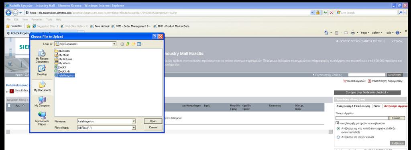Click the Cancel button in dialog

[153, 127]
